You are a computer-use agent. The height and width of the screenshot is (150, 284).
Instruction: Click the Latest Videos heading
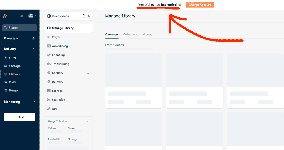point(114,45)
